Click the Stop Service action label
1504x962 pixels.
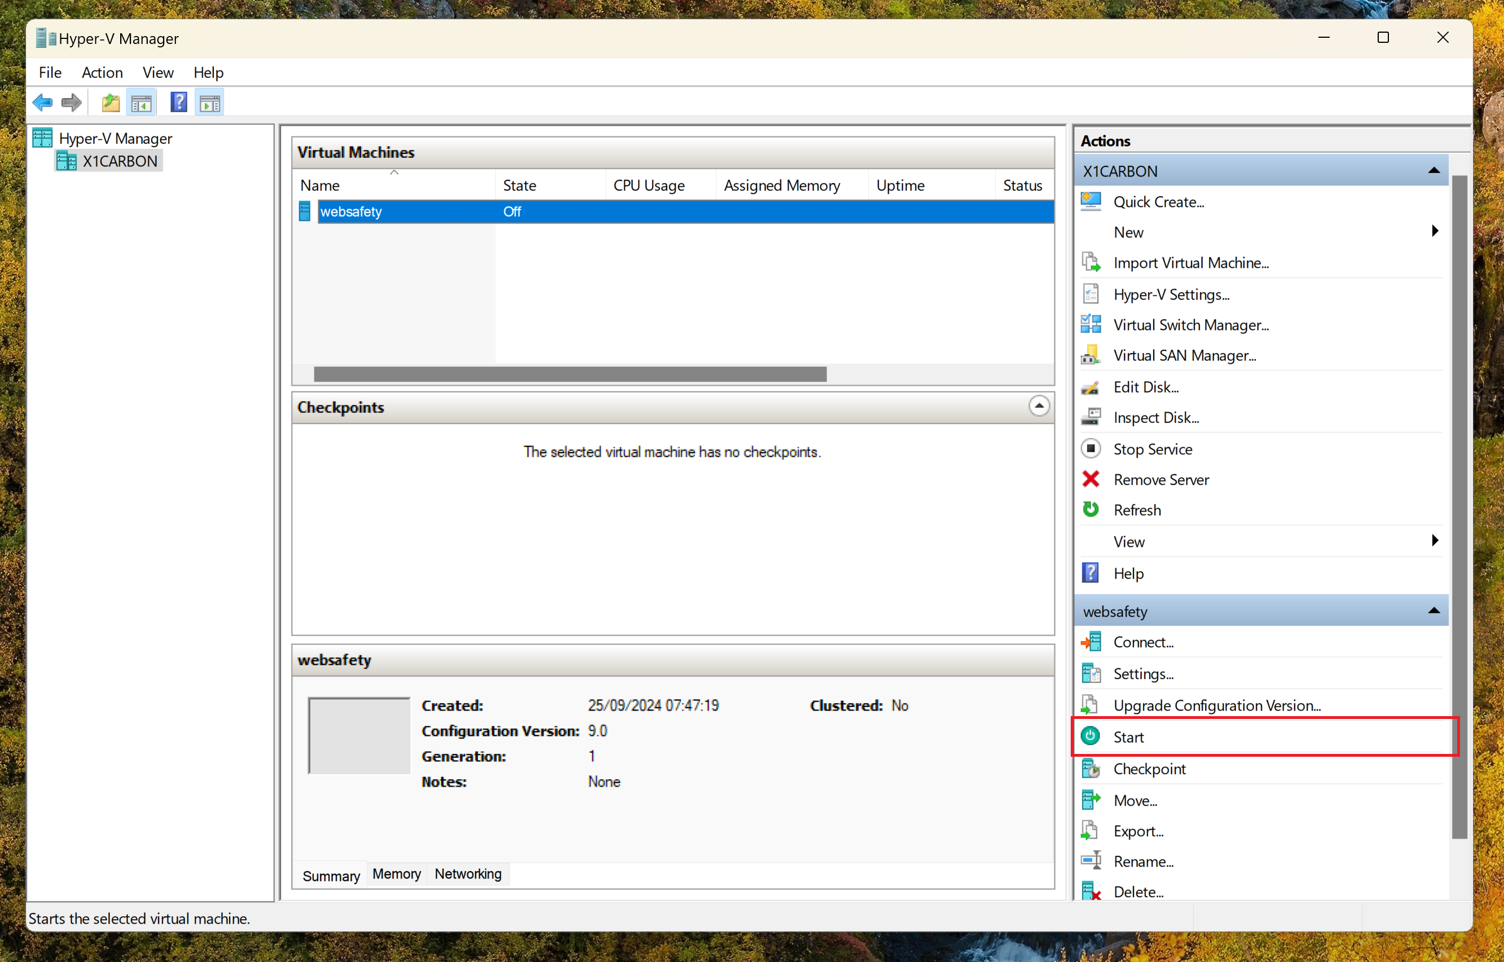pos(1153,449)
